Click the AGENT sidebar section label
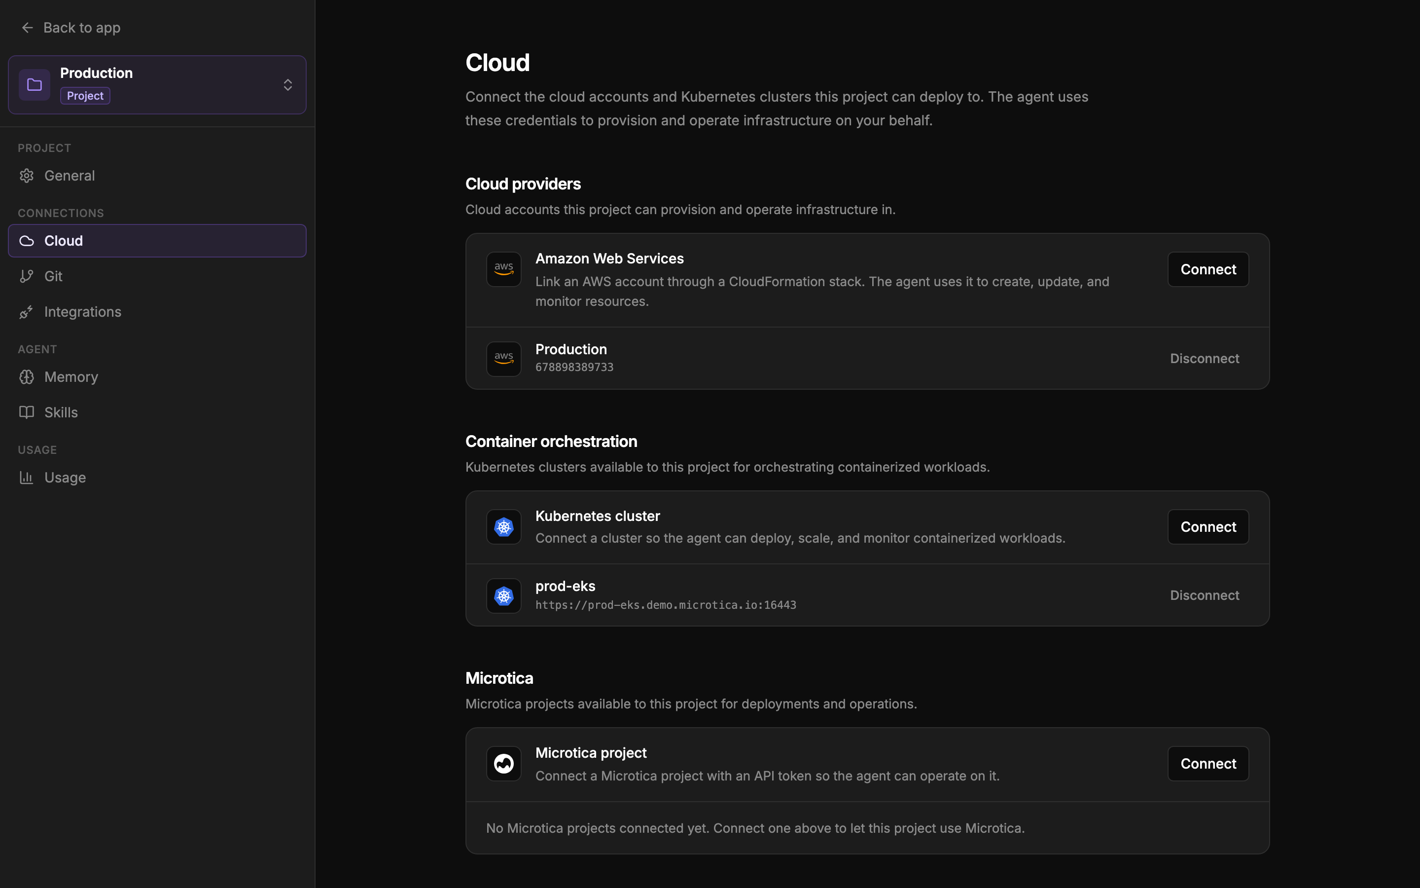1420x888 pixels. coord(37,349)
